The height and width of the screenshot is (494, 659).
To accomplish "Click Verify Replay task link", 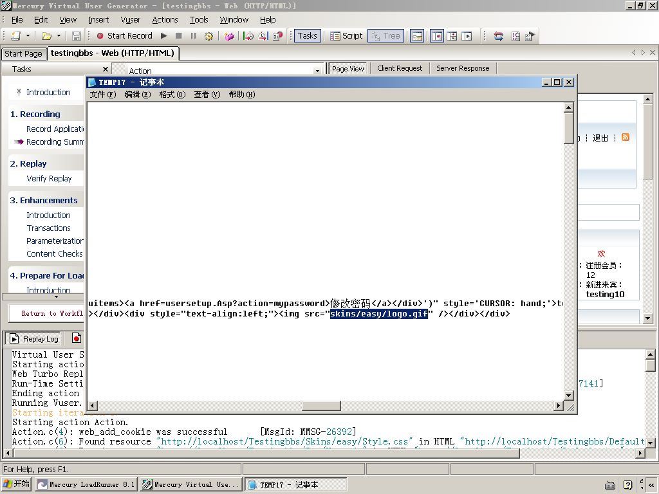I will [49, 179].
